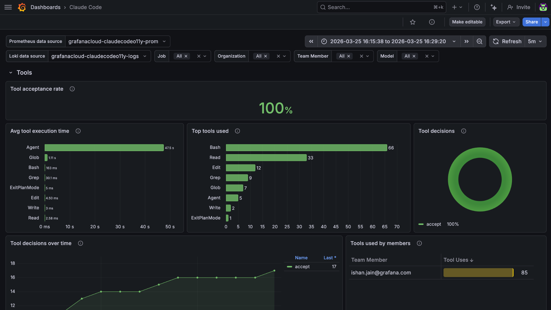Toggle accept series in over time legend
551x310 pixels.
pyautogui.click(x=302, y=267)
